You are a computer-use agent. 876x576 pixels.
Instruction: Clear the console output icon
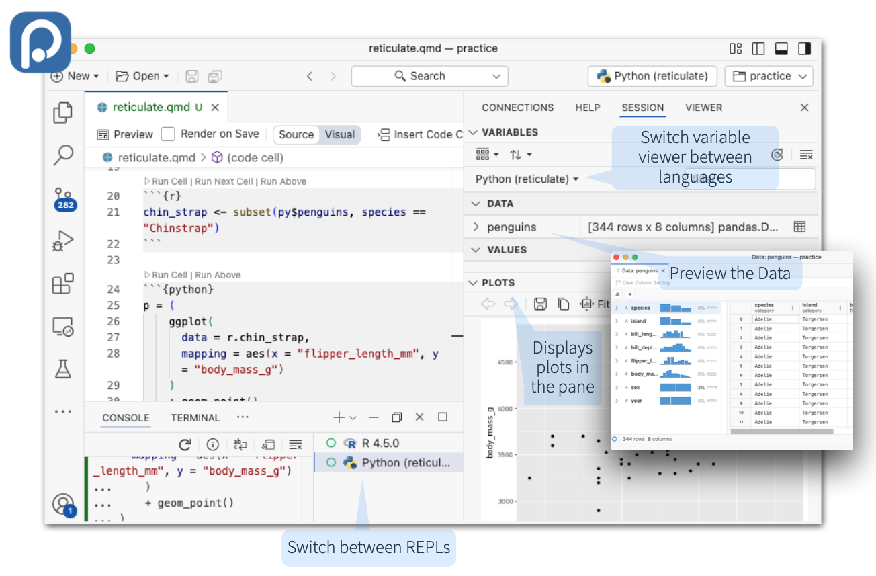296,444
